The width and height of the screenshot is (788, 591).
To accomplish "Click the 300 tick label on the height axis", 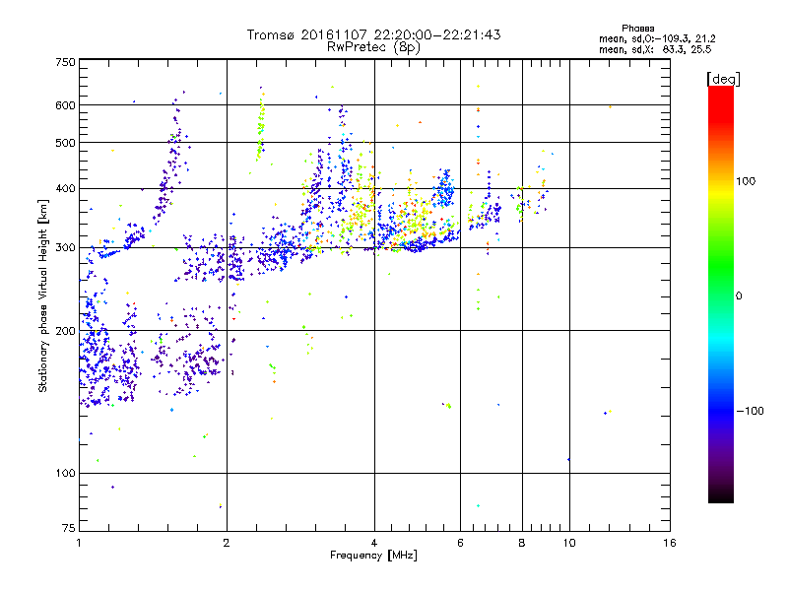I will pyautogui.click(x=65, y=247).
